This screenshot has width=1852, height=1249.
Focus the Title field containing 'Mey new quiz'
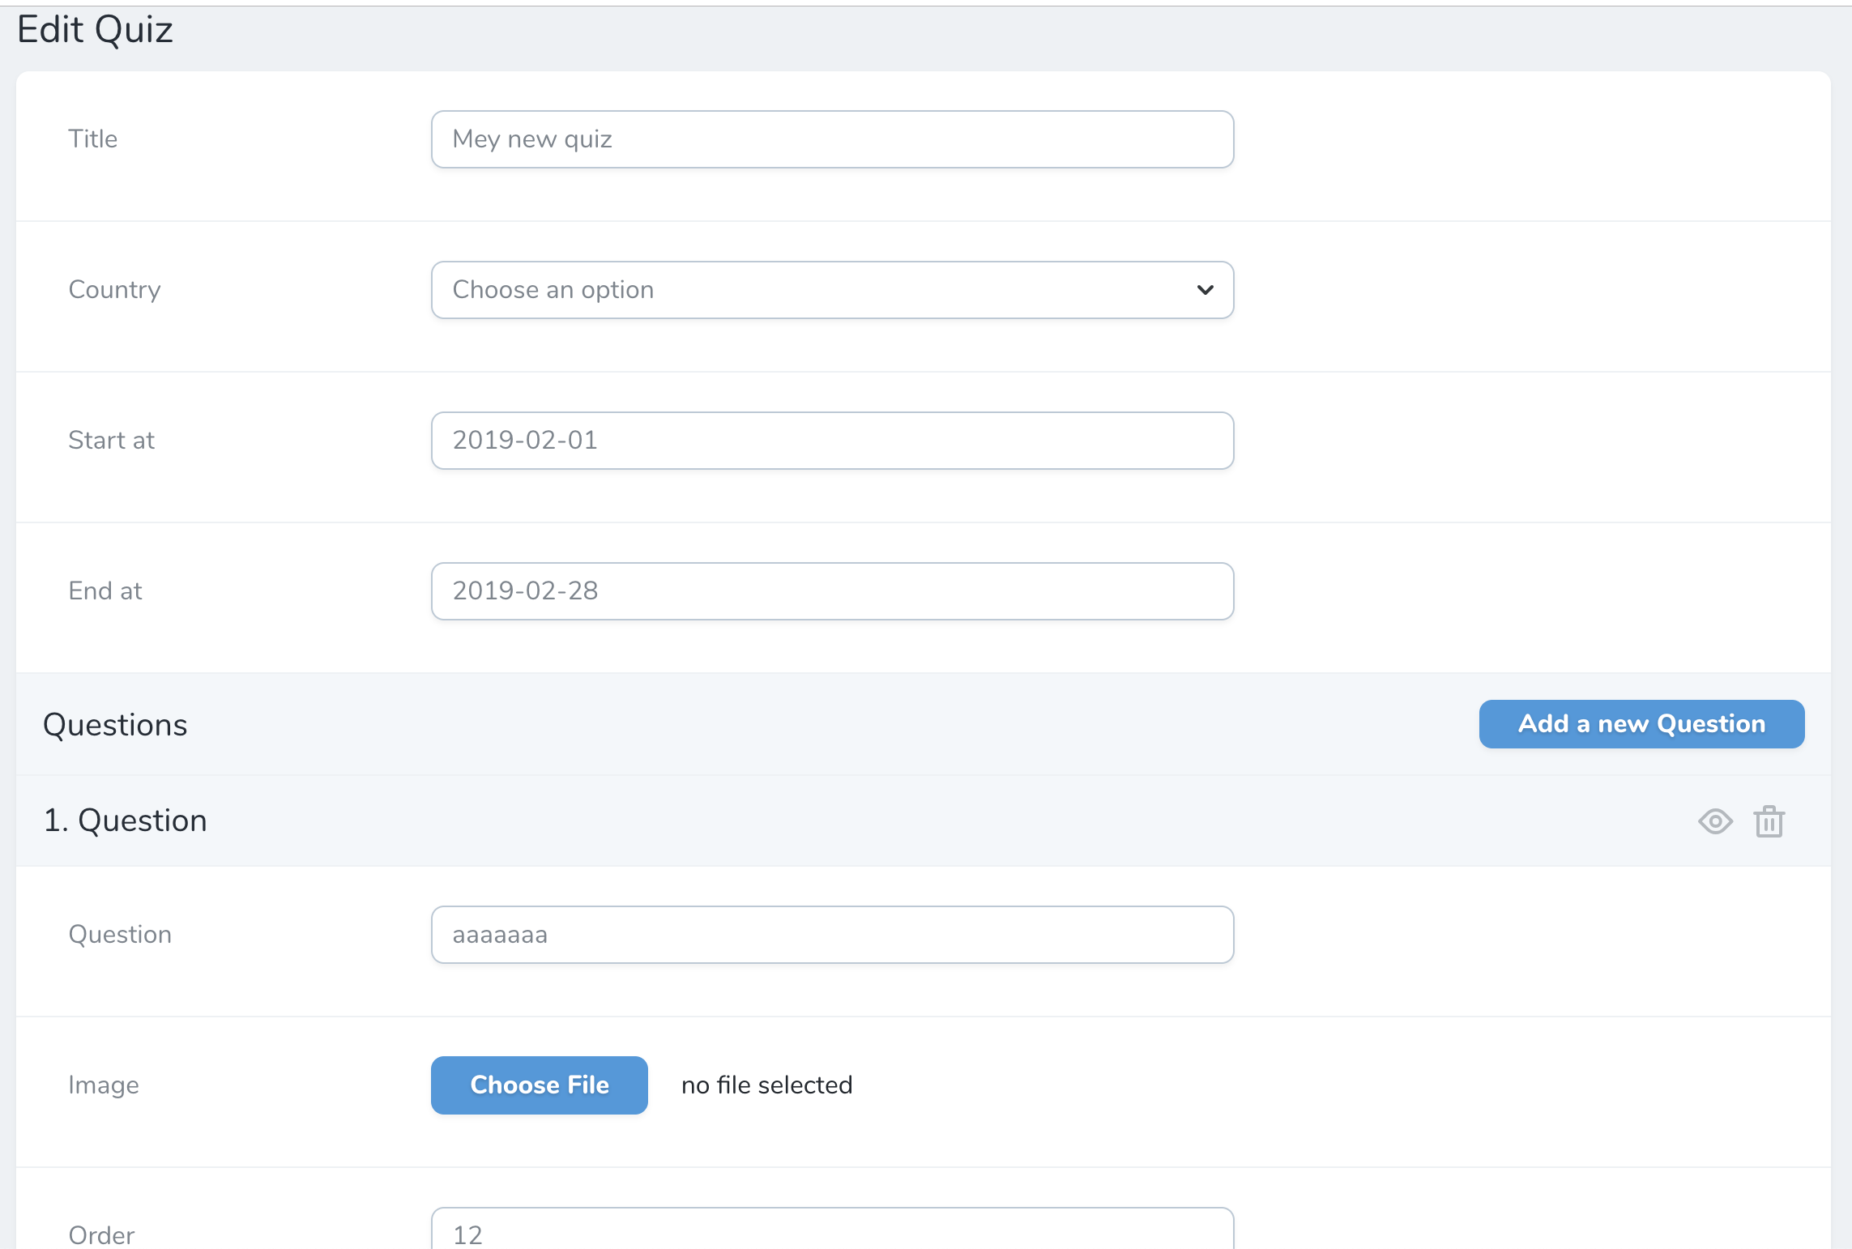click(832, 139)
